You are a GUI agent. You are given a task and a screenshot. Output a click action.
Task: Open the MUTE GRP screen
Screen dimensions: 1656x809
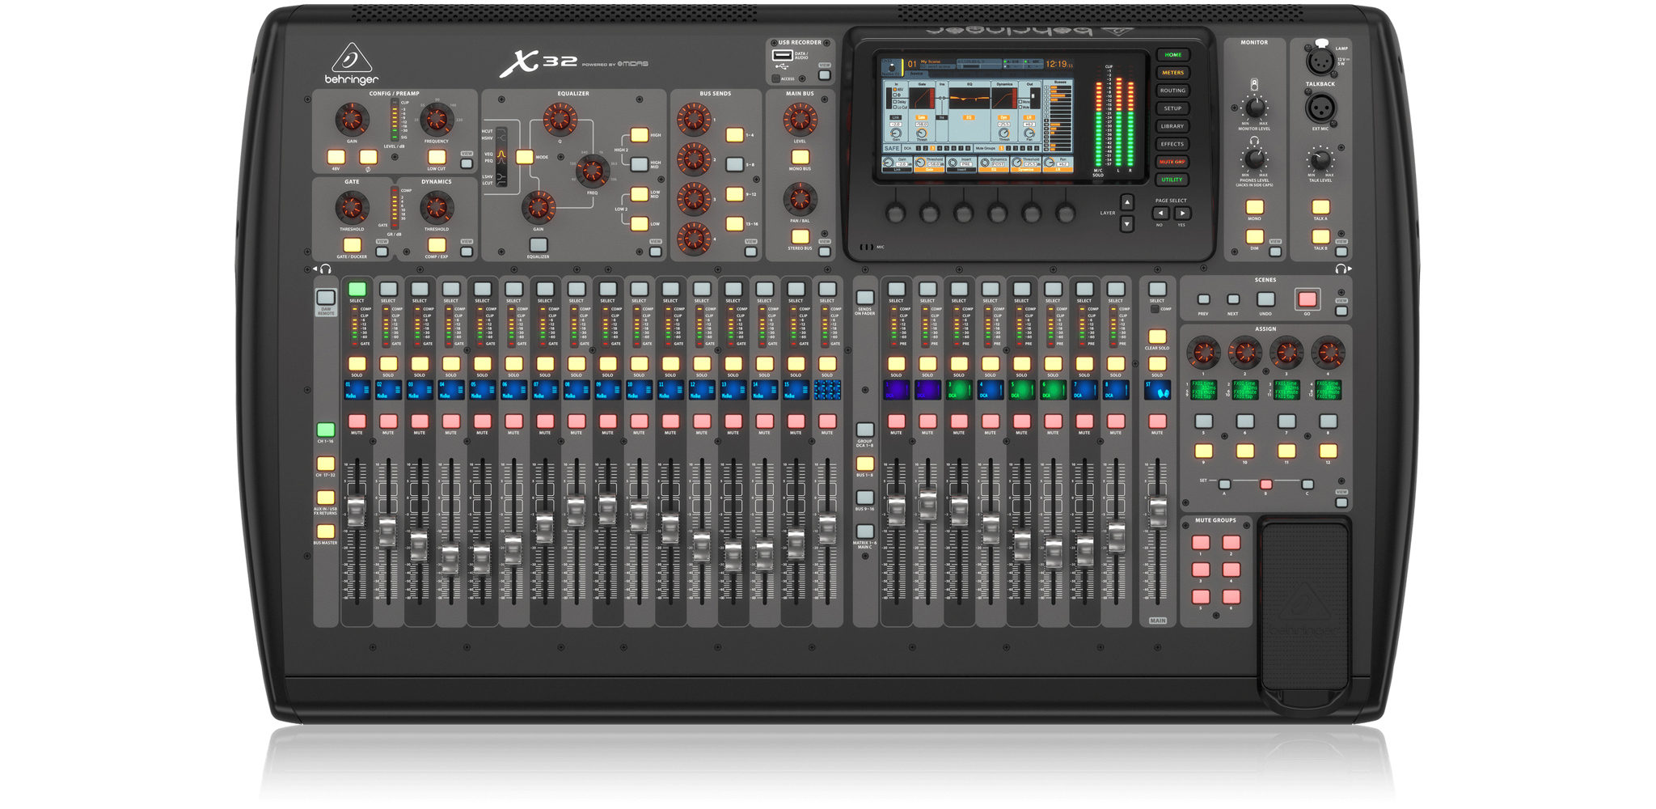click(1172, 162)
